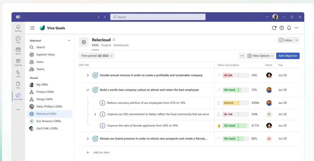The height and width of the screenshot is (161, 314).
Task: Open the Teams title bar ellipsis menu
Action: pos(268,17)
